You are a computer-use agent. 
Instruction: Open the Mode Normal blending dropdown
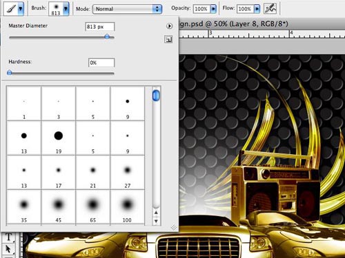[127, 9]
